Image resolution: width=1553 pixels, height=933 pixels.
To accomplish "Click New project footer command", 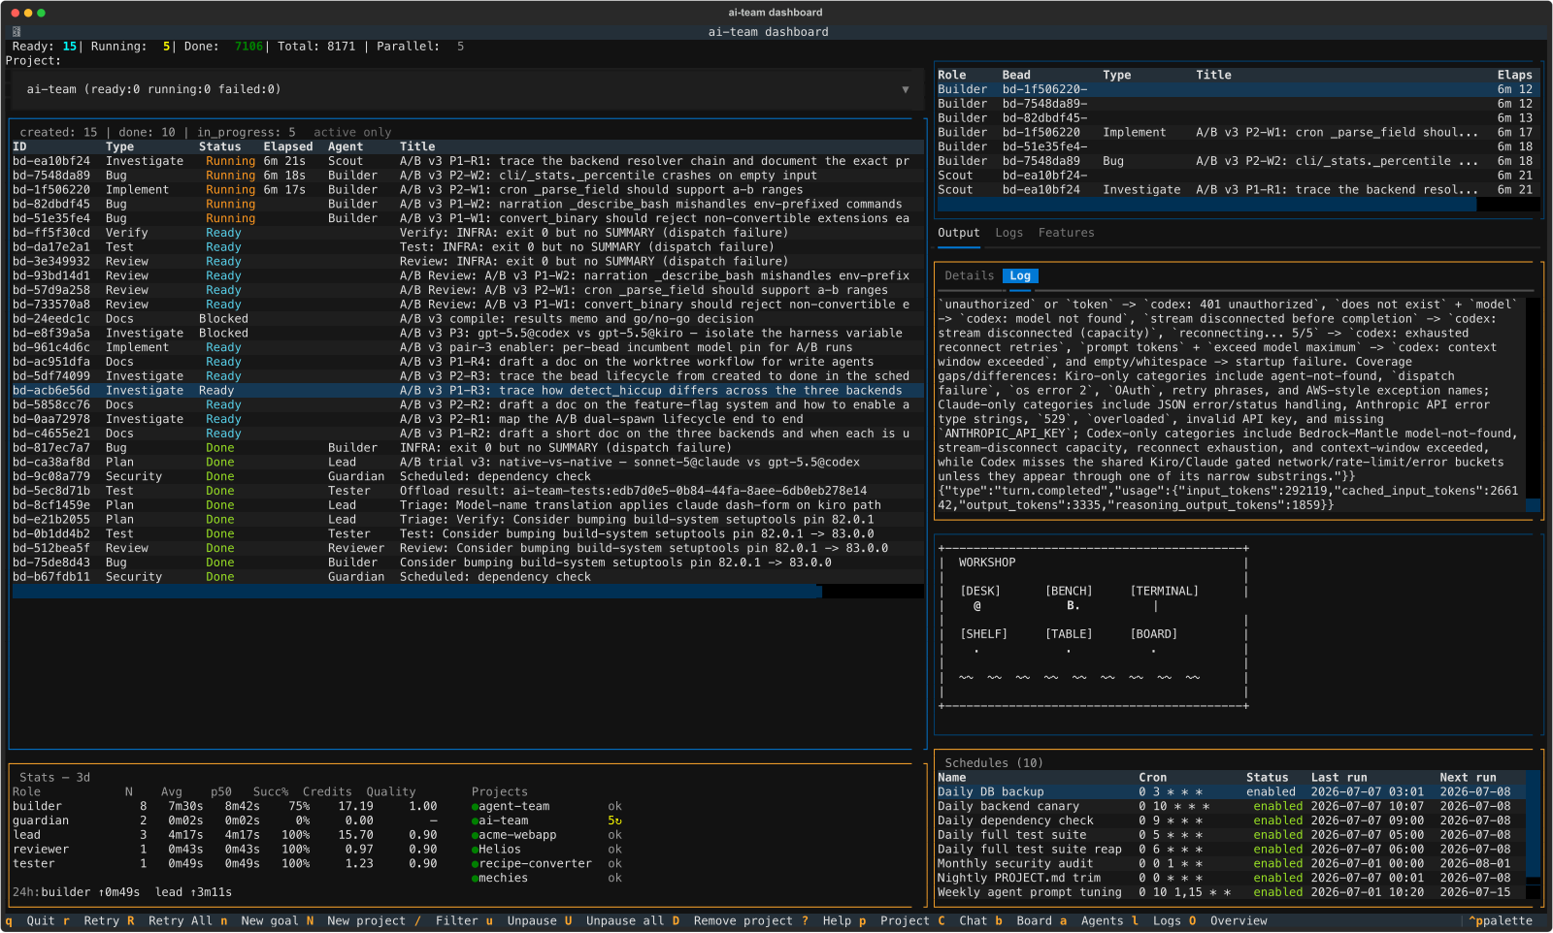I will click(x=366, y=921).
